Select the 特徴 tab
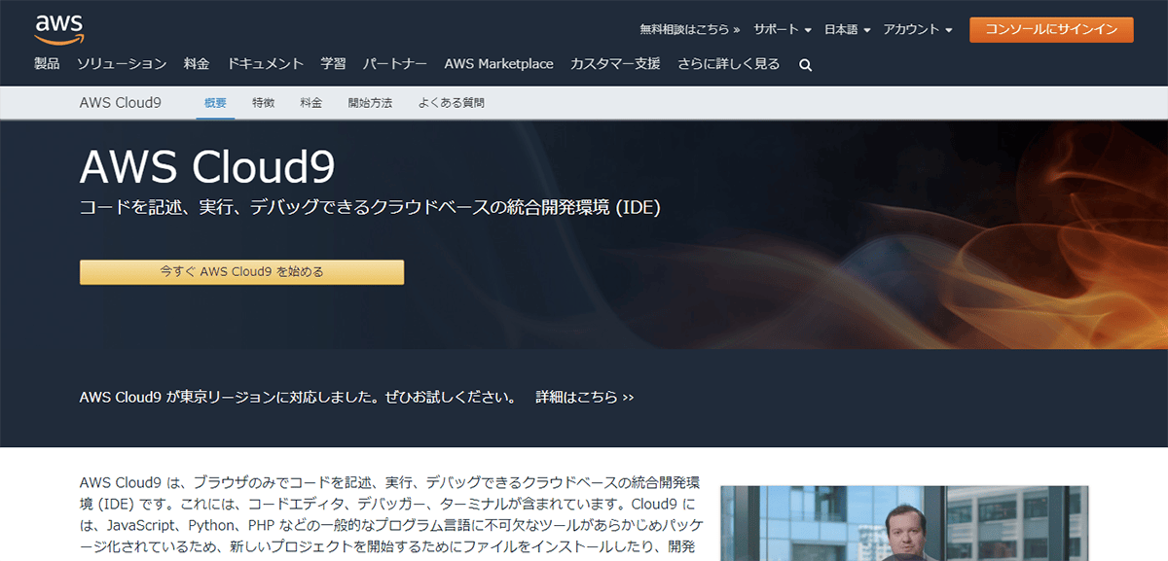Screen dimensions: 1168x561 point(263,103)
